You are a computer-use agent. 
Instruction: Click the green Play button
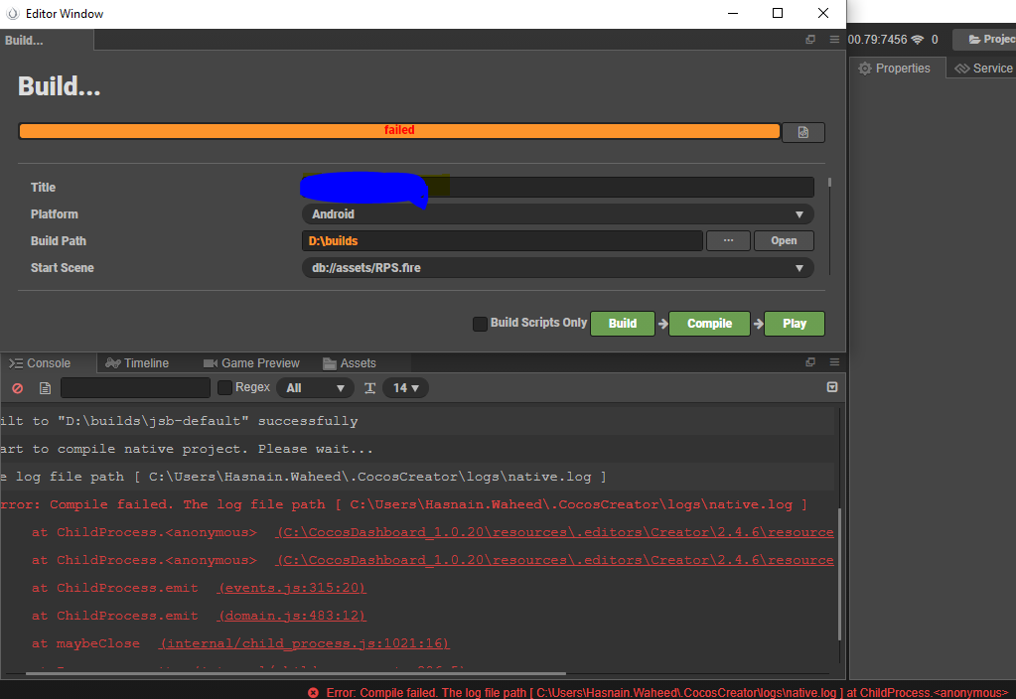[795, 324]
